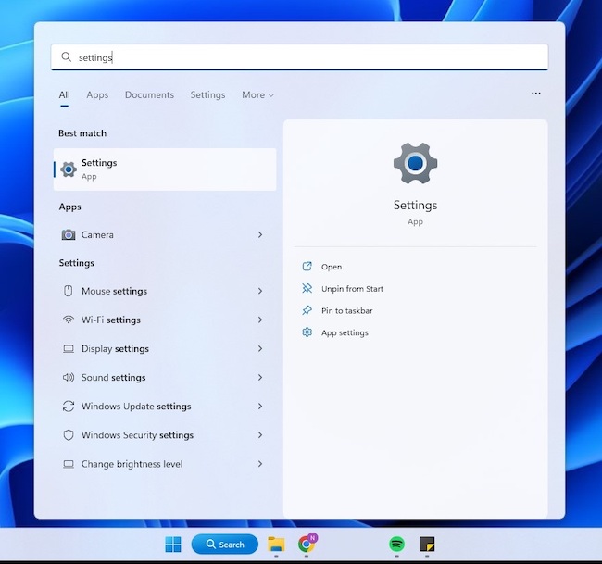Select the Change brightness level text
The width and height of the screenshot is (602, 564).
tap(132, 464)
